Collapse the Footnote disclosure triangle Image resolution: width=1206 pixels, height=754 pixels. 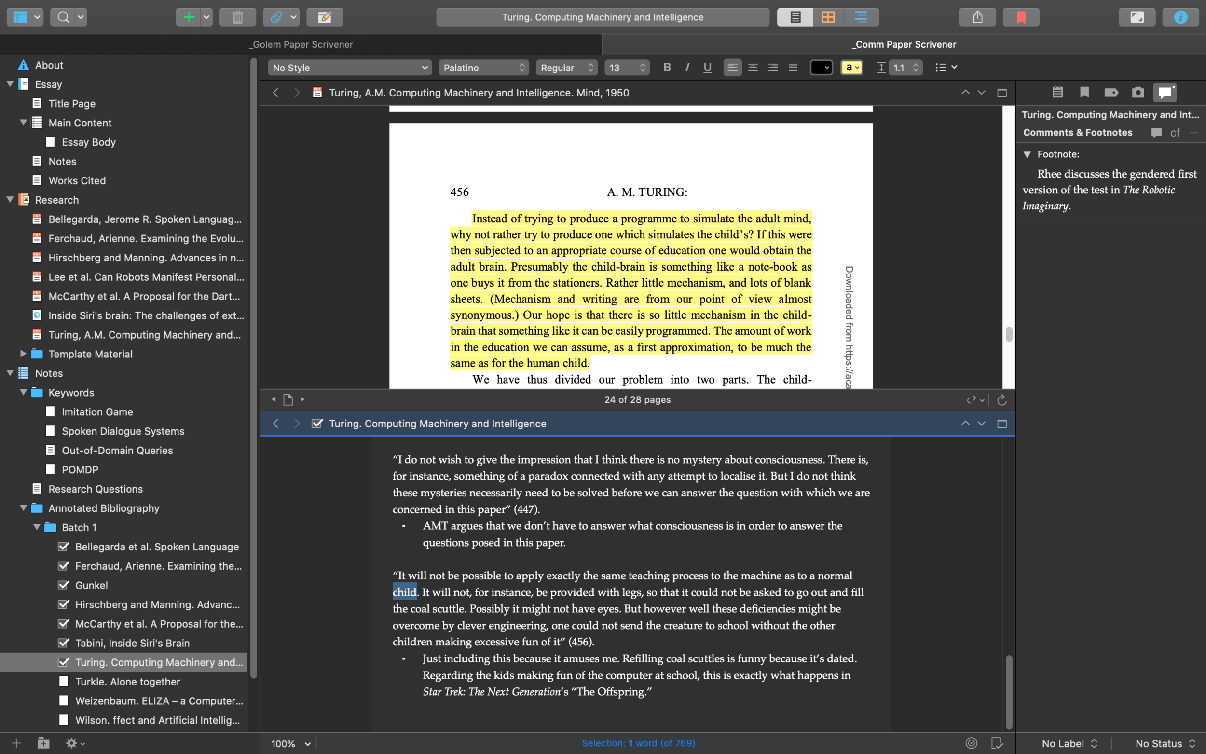(1027, 154)
